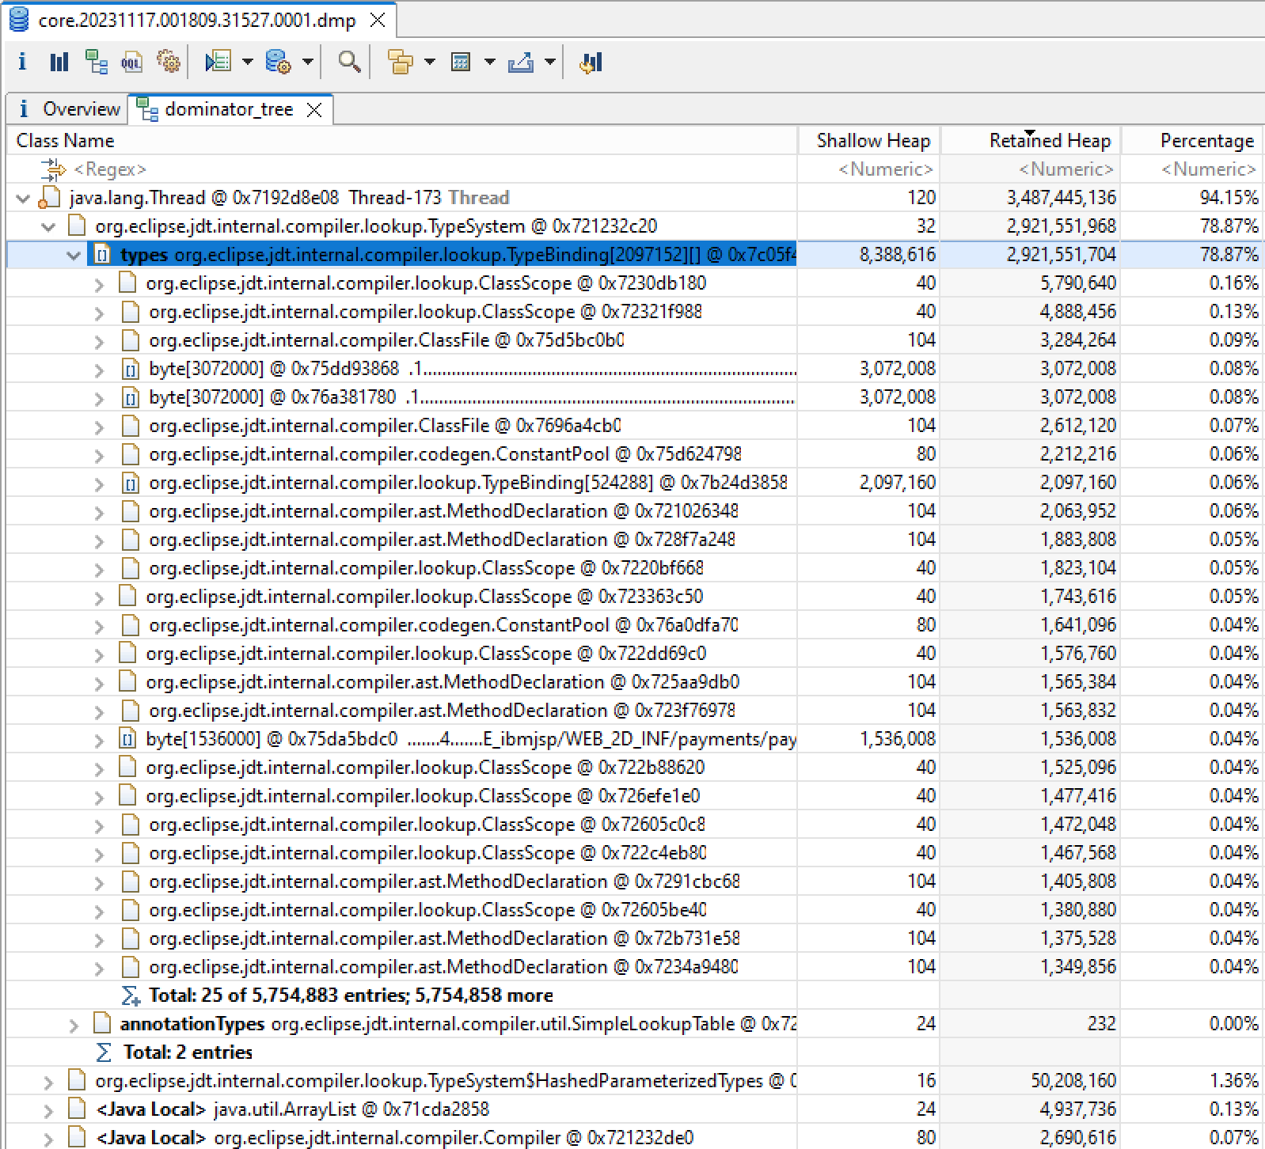This screenshot has height=1149, width=1265.
Task: Click the Shallow Heap Numeric filter field
Action: [x=868, y=169]
